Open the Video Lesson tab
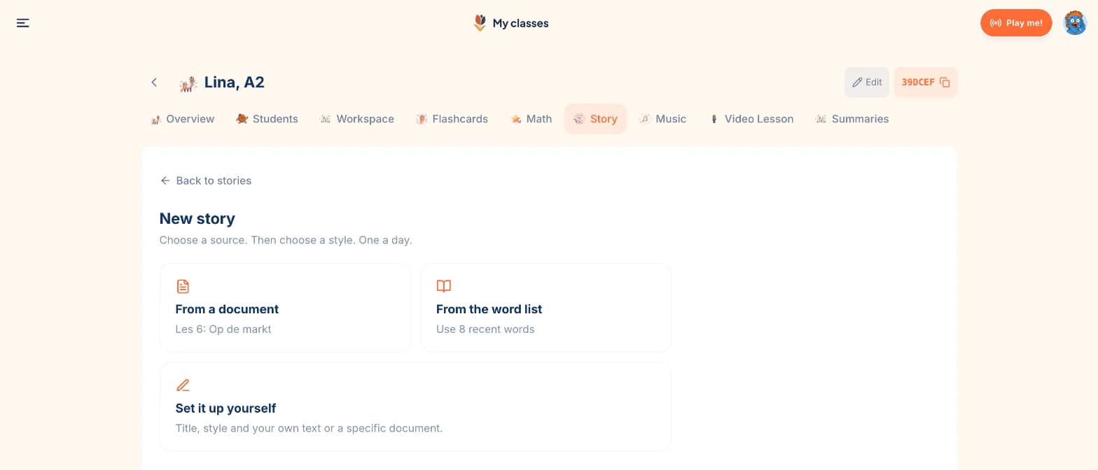Image resolution: width=1098 pixels, height=470 pixels. pos(751,119)
